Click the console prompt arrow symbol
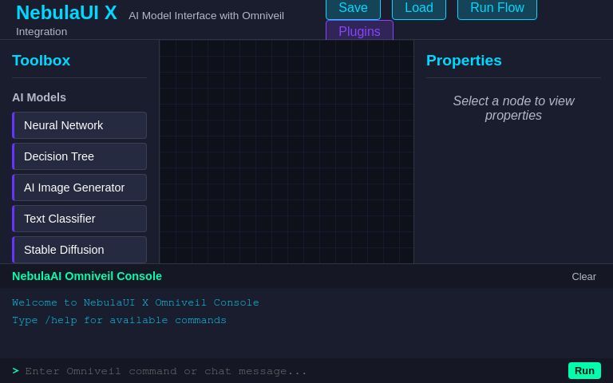Screen dimensions: 613x383 (x=16, y=371)
